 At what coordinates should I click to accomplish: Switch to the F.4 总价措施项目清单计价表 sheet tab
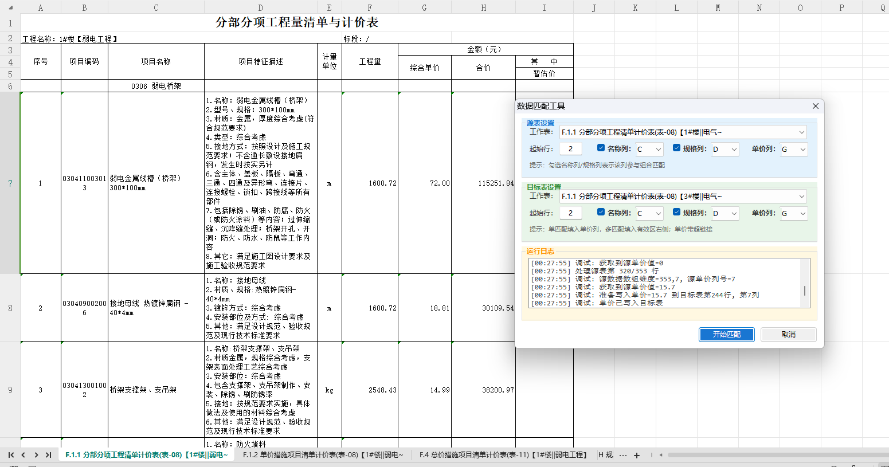click(503, 455)
